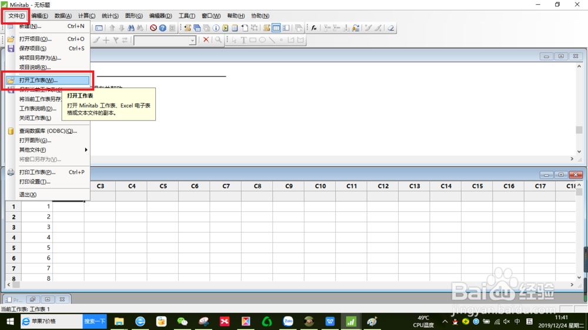Open the 协助(N) menu
This screenshot has width=588, height=330.
click(260, 16)
